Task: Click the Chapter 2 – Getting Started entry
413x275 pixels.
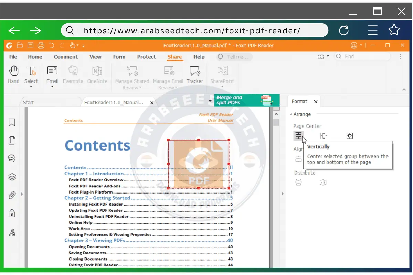Action: (97, 198)
